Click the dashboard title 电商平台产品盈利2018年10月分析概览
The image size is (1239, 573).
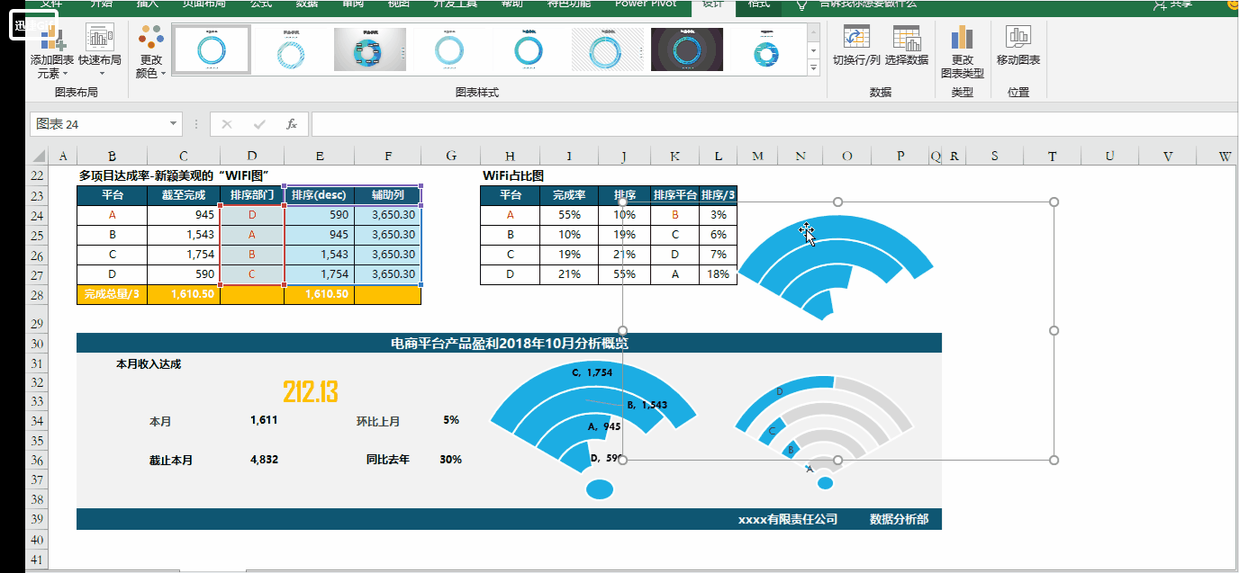(509, 343)
